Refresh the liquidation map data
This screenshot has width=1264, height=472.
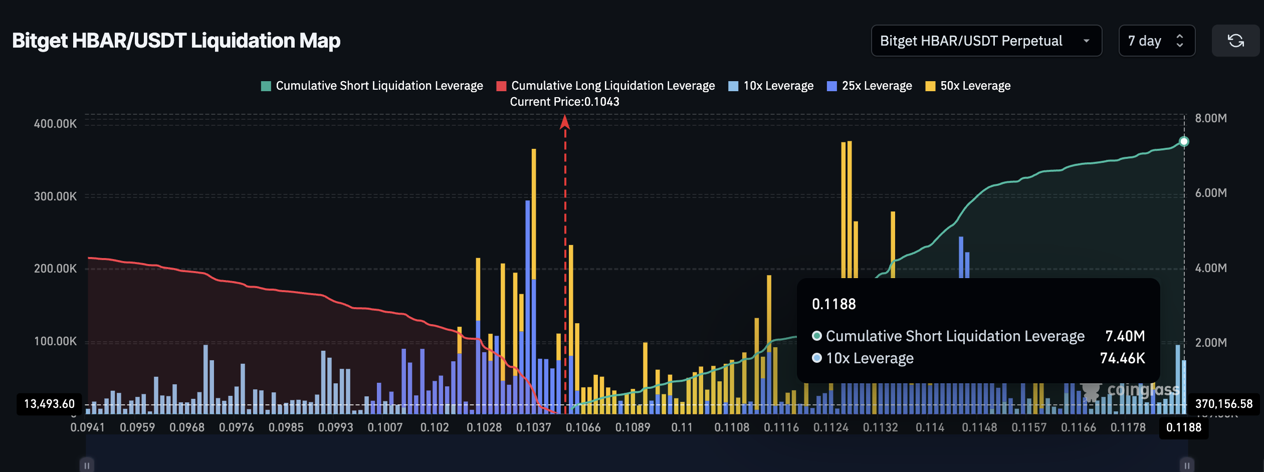tap(1235, 41)
